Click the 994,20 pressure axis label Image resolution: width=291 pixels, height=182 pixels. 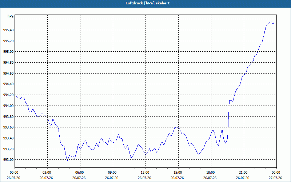(x=8, y=95)
